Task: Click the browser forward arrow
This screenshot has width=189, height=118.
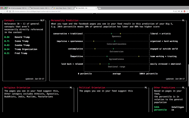Action: (x=4, y=11)
